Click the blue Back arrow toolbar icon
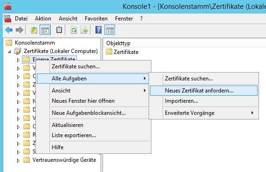This screenshot has width=266, height=172. (9, 30)
